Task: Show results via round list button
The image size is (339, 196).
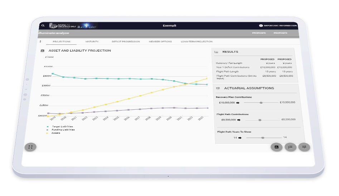Action: pos(290,147)
